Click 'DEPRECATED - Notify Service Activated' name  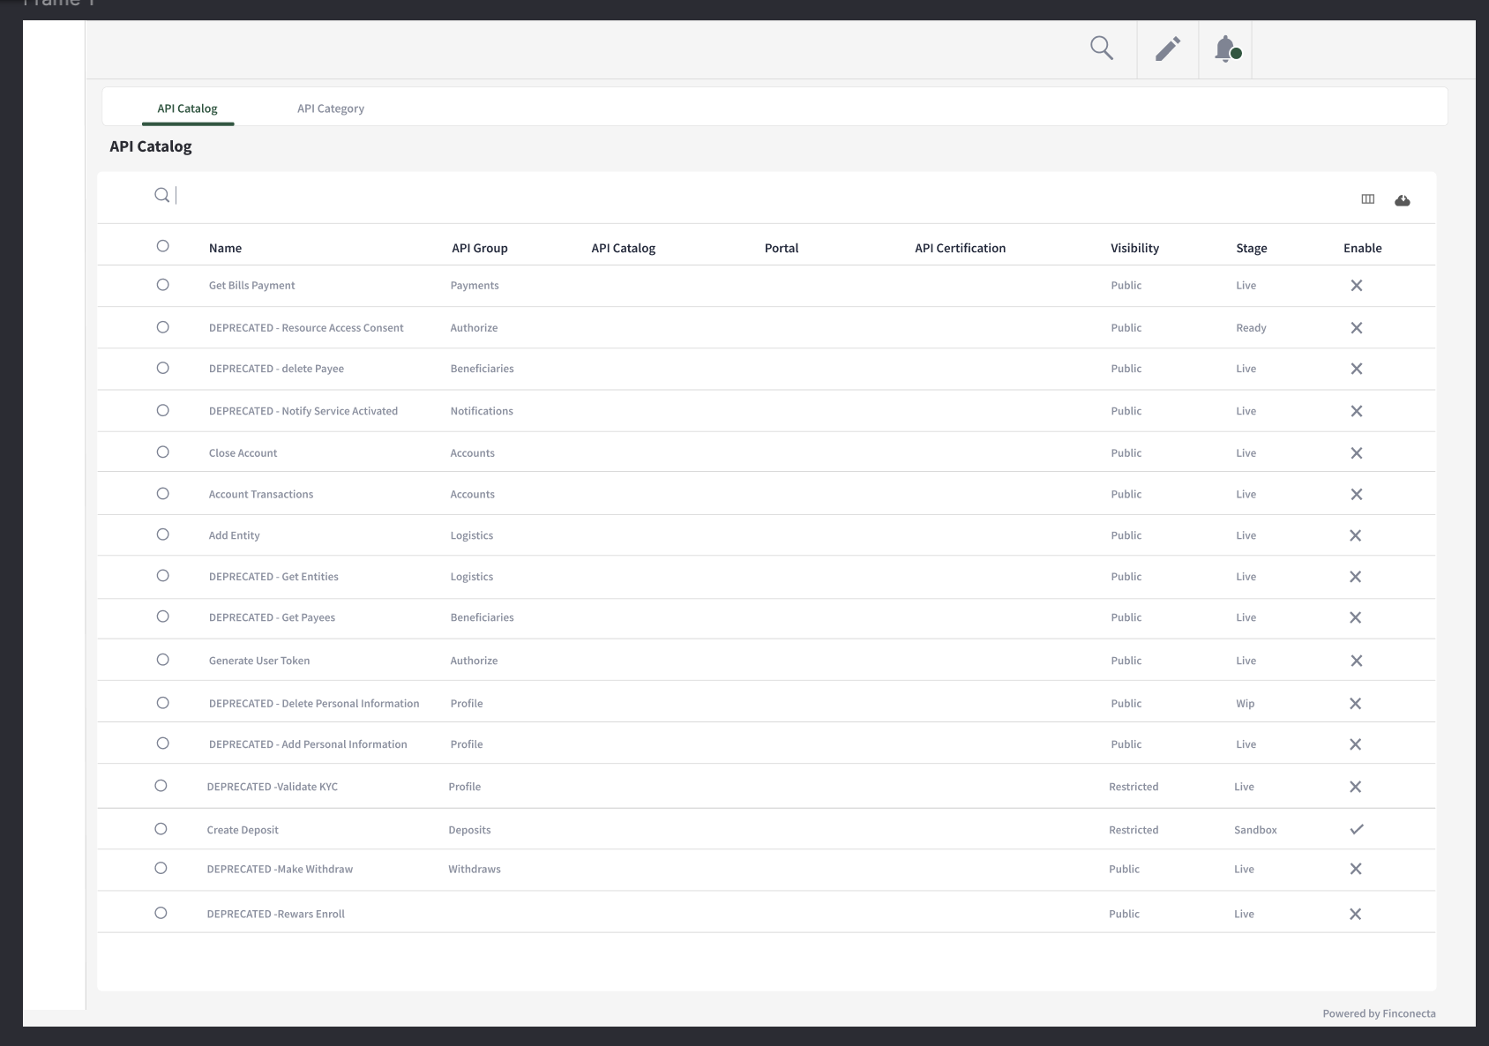pos(303,411)
